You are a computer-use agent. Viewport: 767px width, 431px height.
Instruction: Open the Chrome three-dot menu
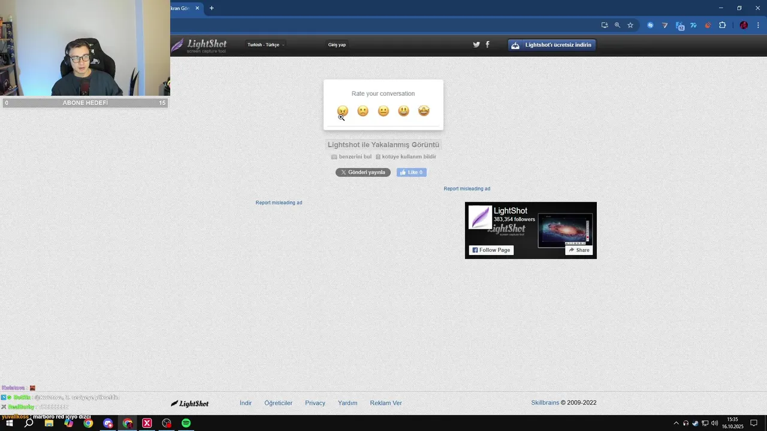758,25
